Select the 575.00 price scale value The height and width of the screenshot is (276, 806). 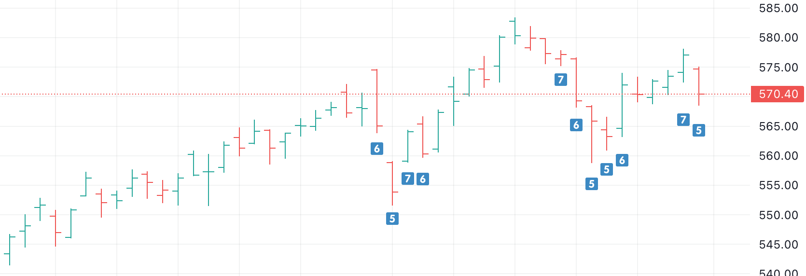click(778, 68)
